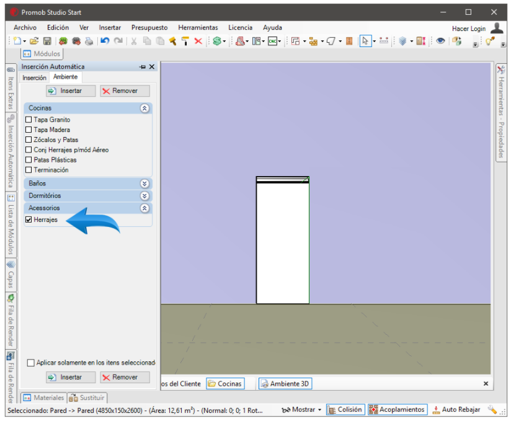The width and height of the screenshot is (511, 421).
Task: Toggle Auto Rebajar in status bar
Action: pos(456,410)
